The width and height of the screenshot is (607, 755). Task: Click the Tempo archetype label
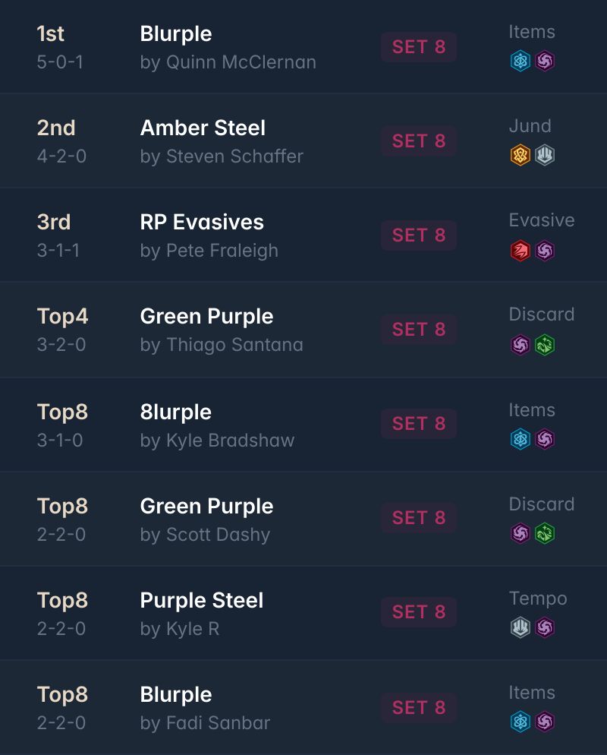coord(538,599)
